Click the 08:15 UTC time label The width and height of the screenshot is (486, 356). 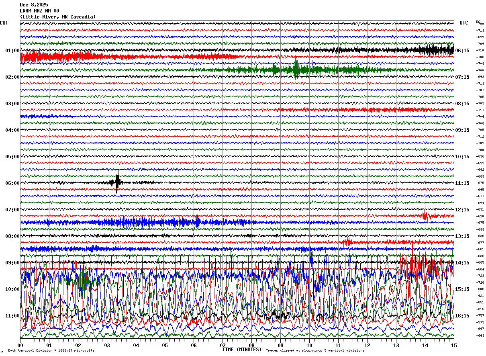coord(462,104)
